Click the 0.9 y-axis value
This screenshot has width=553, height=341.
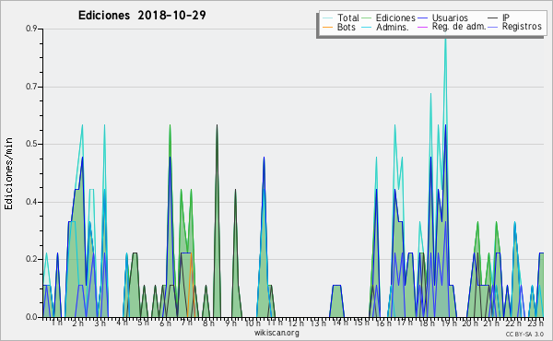click(x=31, y=29)
